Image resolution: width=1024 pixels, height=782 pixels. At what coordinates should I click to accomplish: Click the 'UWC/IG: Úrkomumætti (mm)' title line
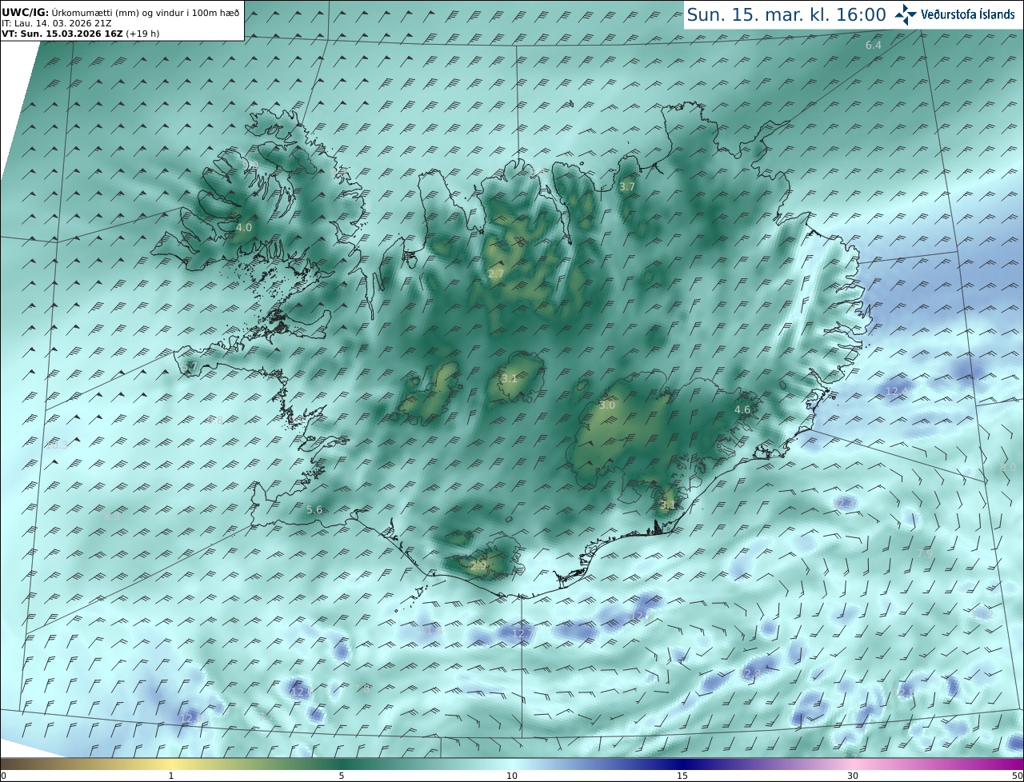pyautogui.click(x=120, y=13)
